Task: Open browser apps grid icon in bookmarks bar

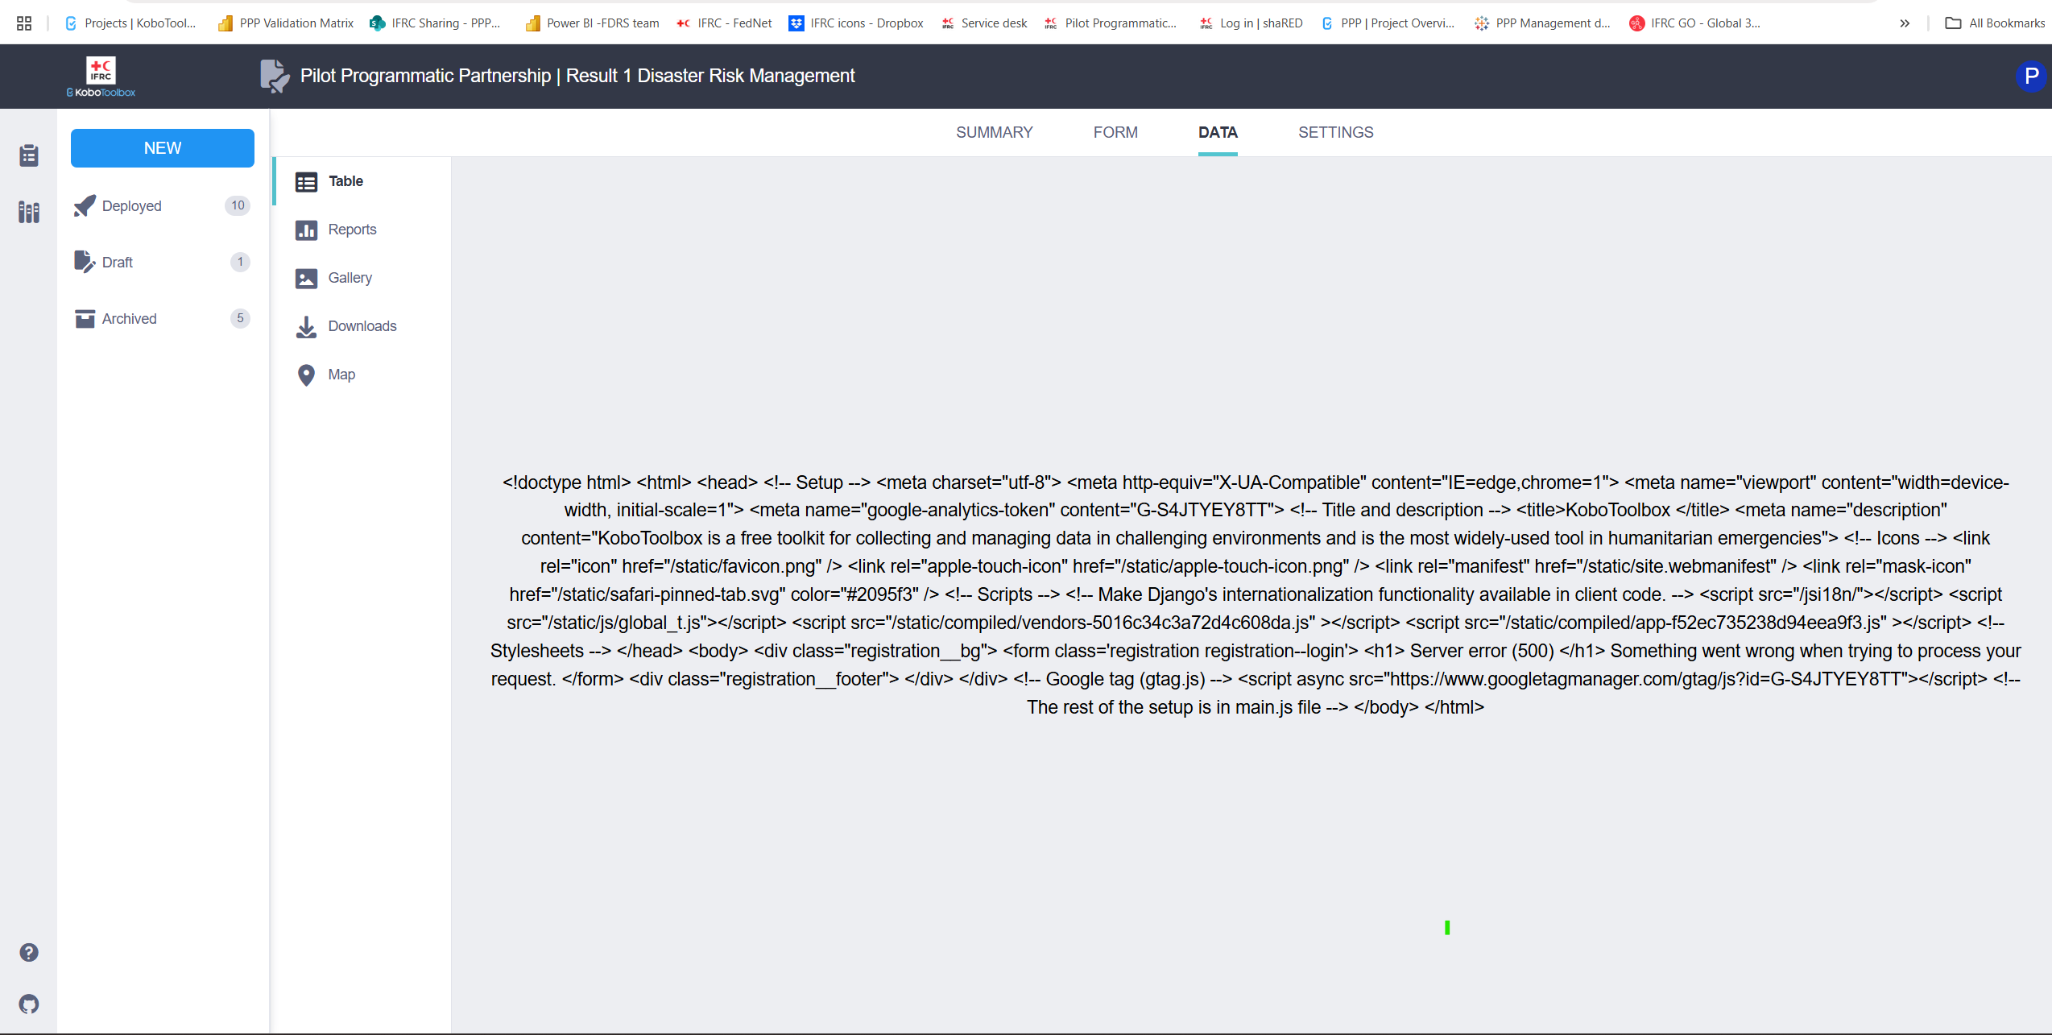Action: pyautogui.click(x=24, y=23)
